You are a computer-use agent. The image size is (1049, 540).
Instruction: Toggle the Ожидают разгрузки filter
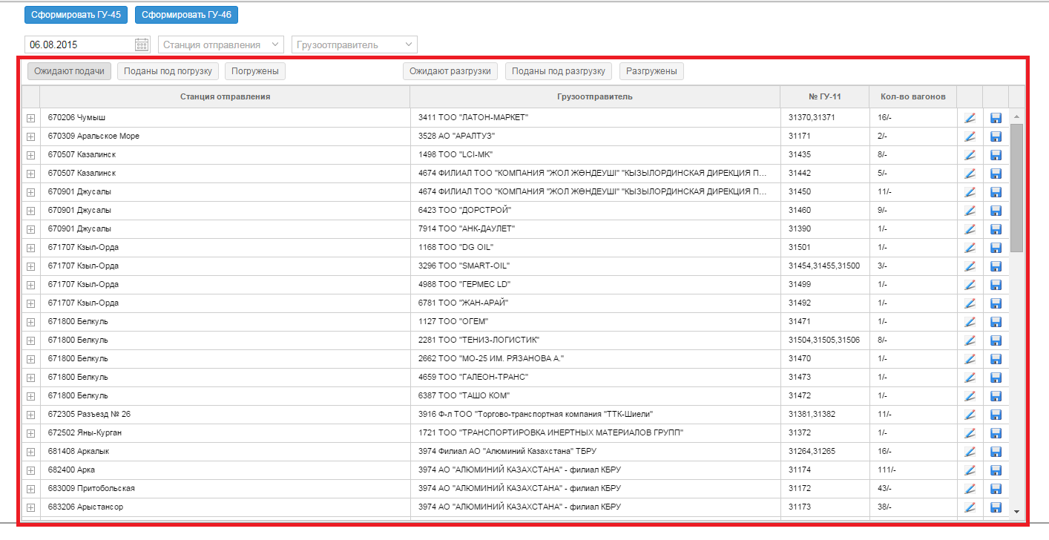pyautogui.click(x=450, y=71)
